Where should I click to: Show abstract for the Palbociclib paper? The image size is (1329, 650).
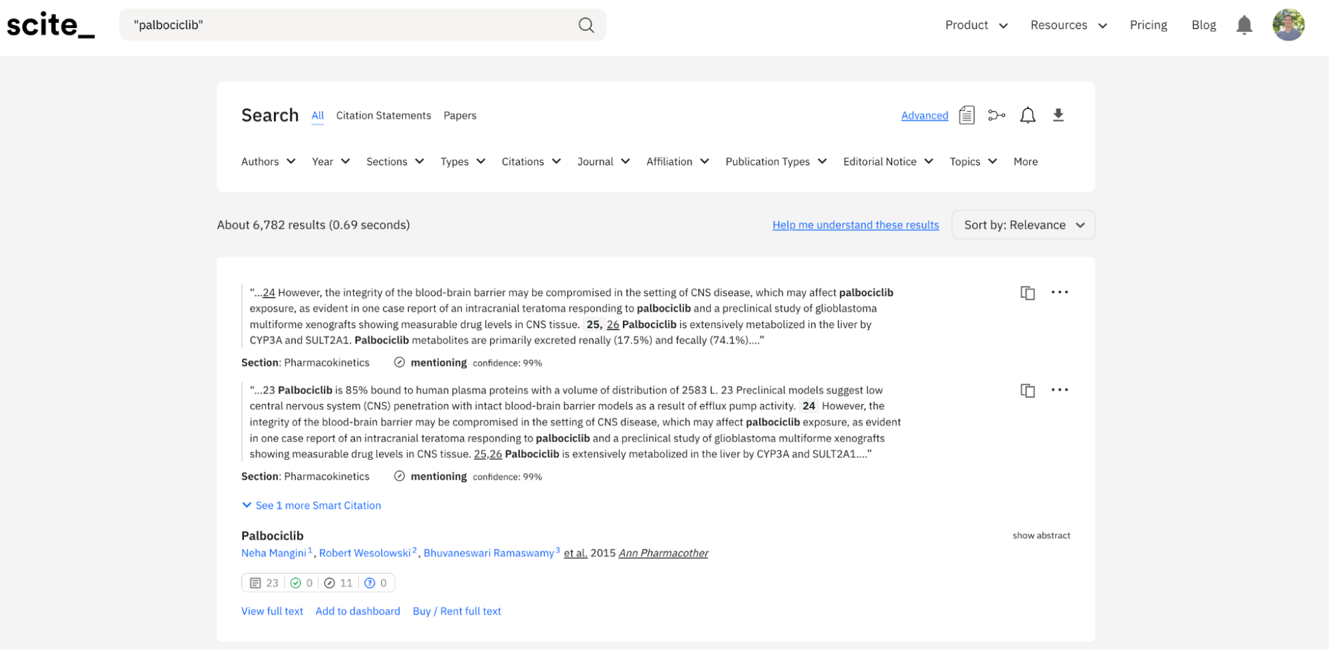[x=1041, y=536]
